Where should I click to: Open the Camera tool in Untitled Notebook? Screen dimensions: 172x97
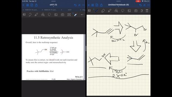(x=136, y=11)
